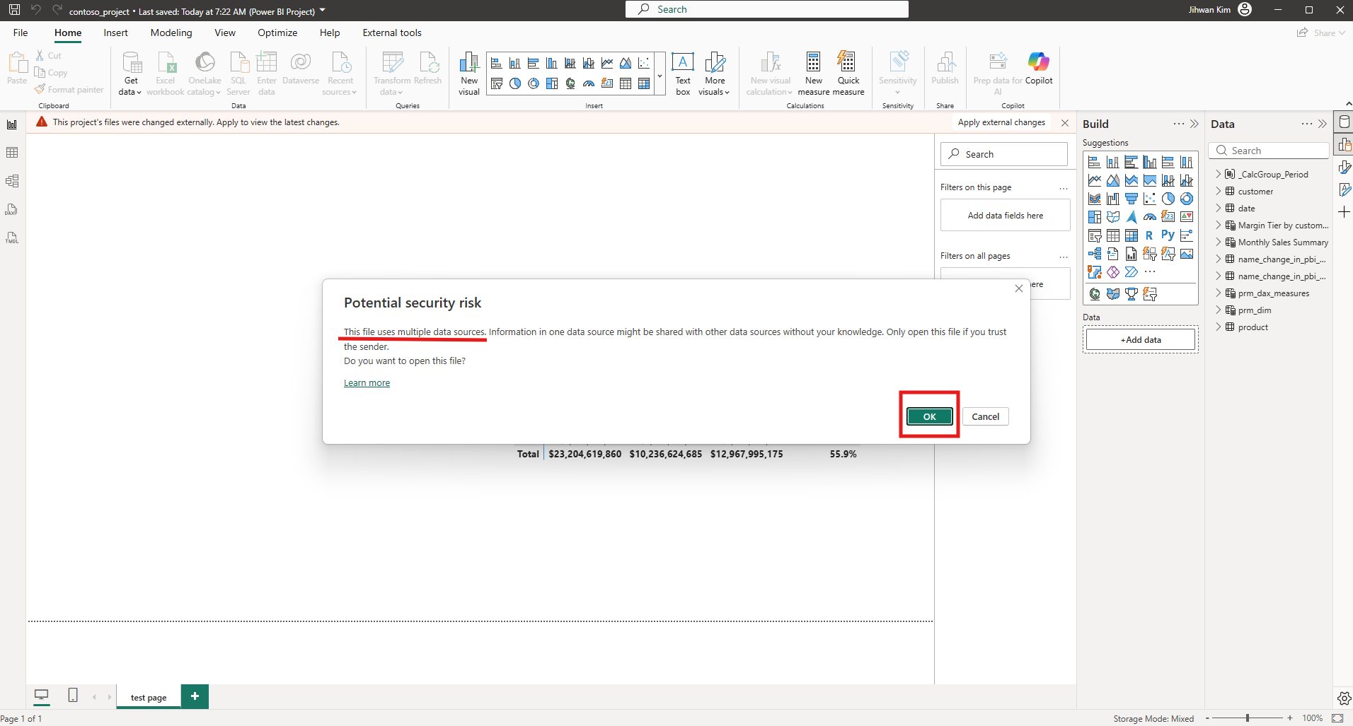
Task: Open the Optimize ribbon tab
Action: coord(277,33)
